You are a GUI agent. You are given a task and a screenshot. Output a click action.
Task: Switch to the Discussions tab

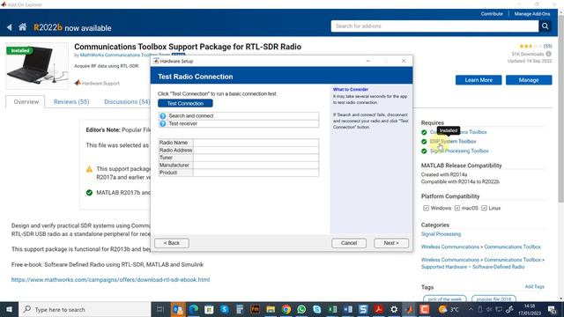[127, 102]
